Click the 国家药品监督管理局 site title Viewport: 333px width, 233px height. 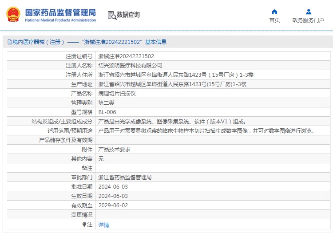click(60, 12)
